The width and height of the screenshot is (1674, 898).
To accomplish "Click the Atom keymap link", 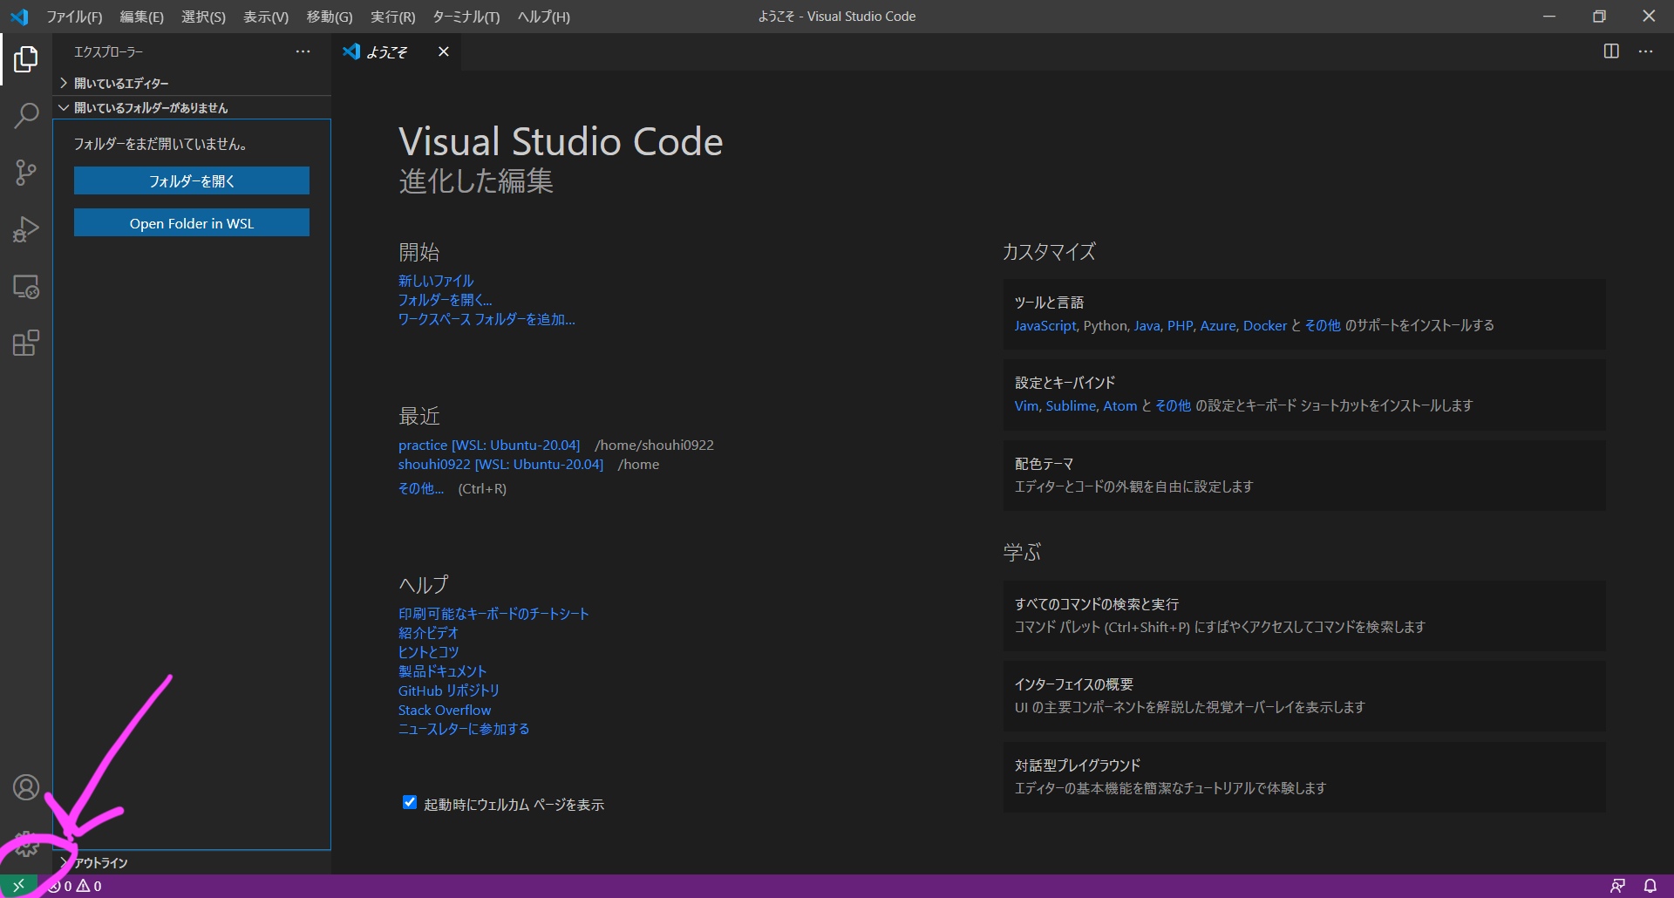I will 1120,405.
